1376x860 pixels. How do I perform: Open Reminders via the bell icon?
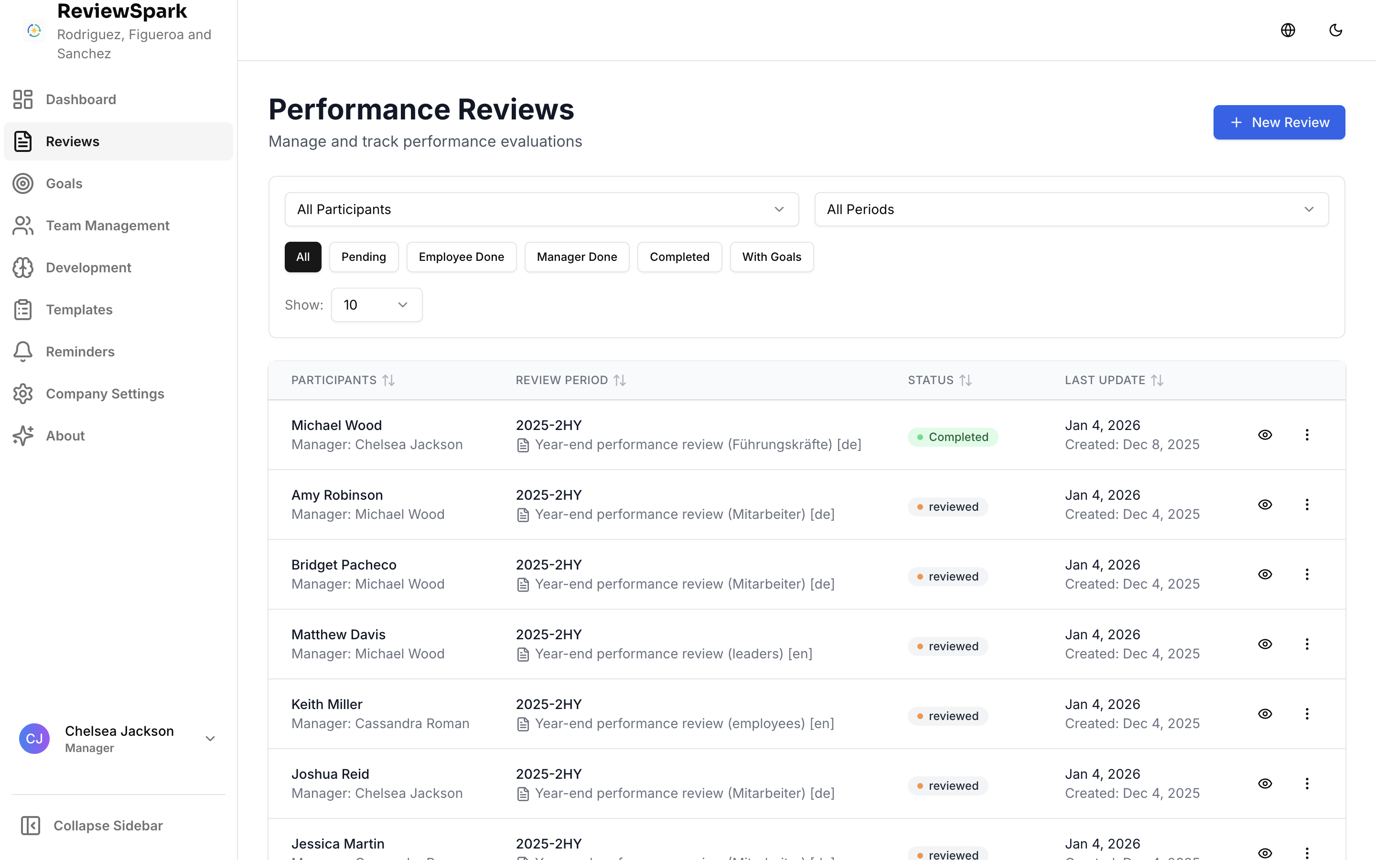point(23,352)
